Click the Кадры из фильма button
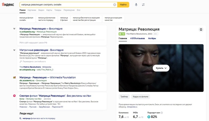This screenshot has width=209, height=121. coord(141,97)
